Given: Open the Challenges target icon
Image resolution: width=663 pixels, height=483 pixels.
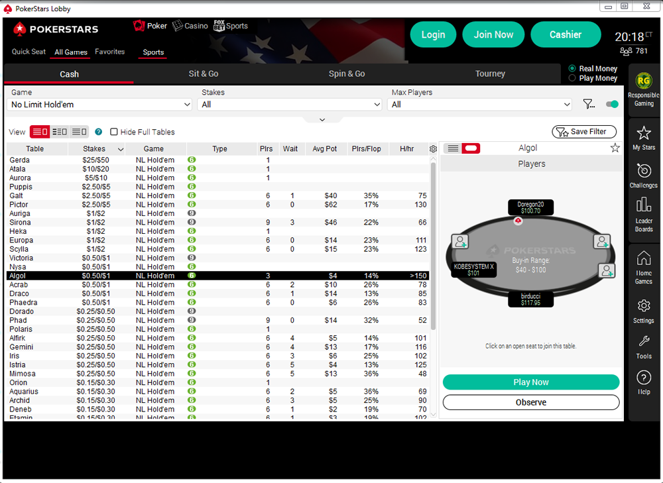Looking at the screenshot, I should [644, 171].
